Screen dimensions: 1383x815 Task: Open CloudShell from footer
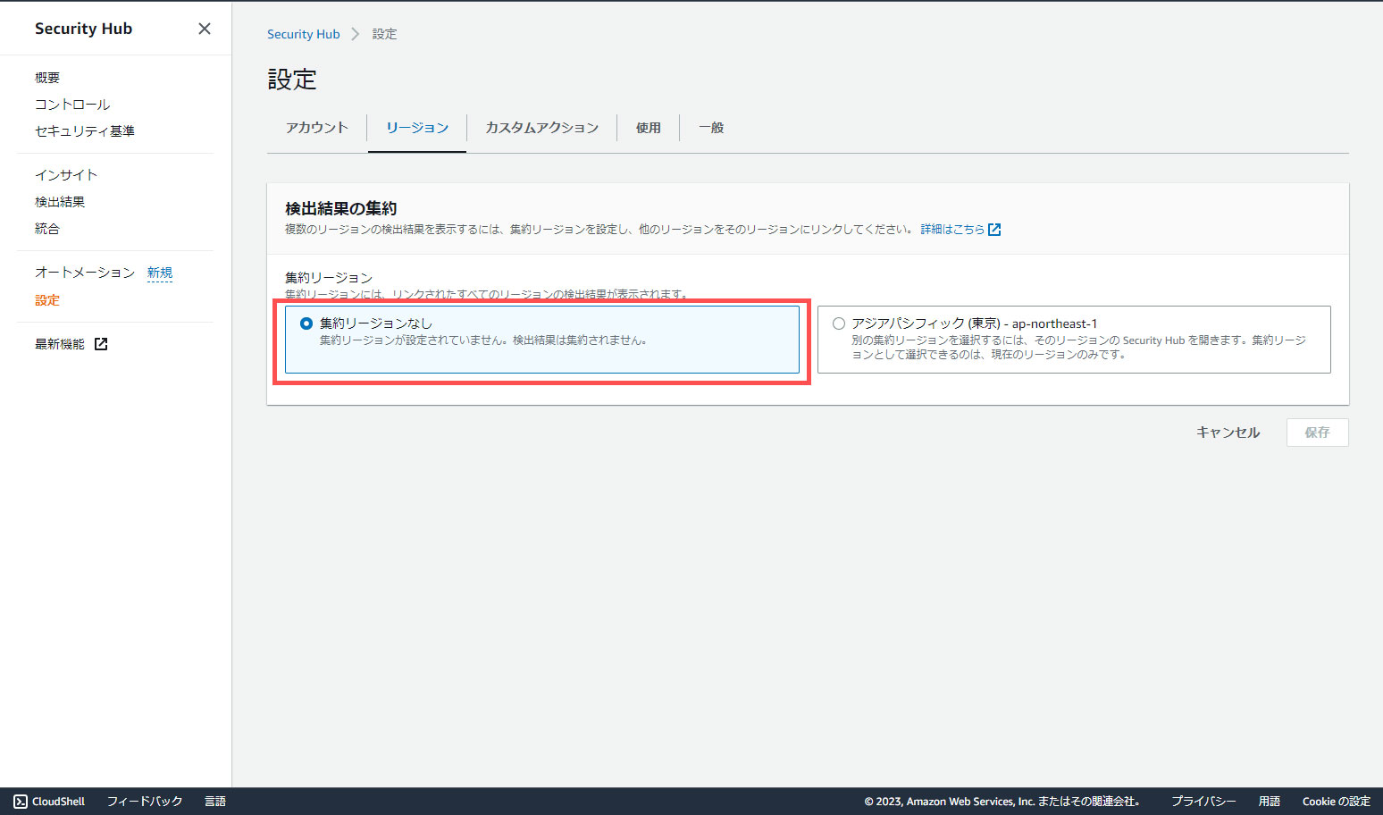[x=59, y=802]
